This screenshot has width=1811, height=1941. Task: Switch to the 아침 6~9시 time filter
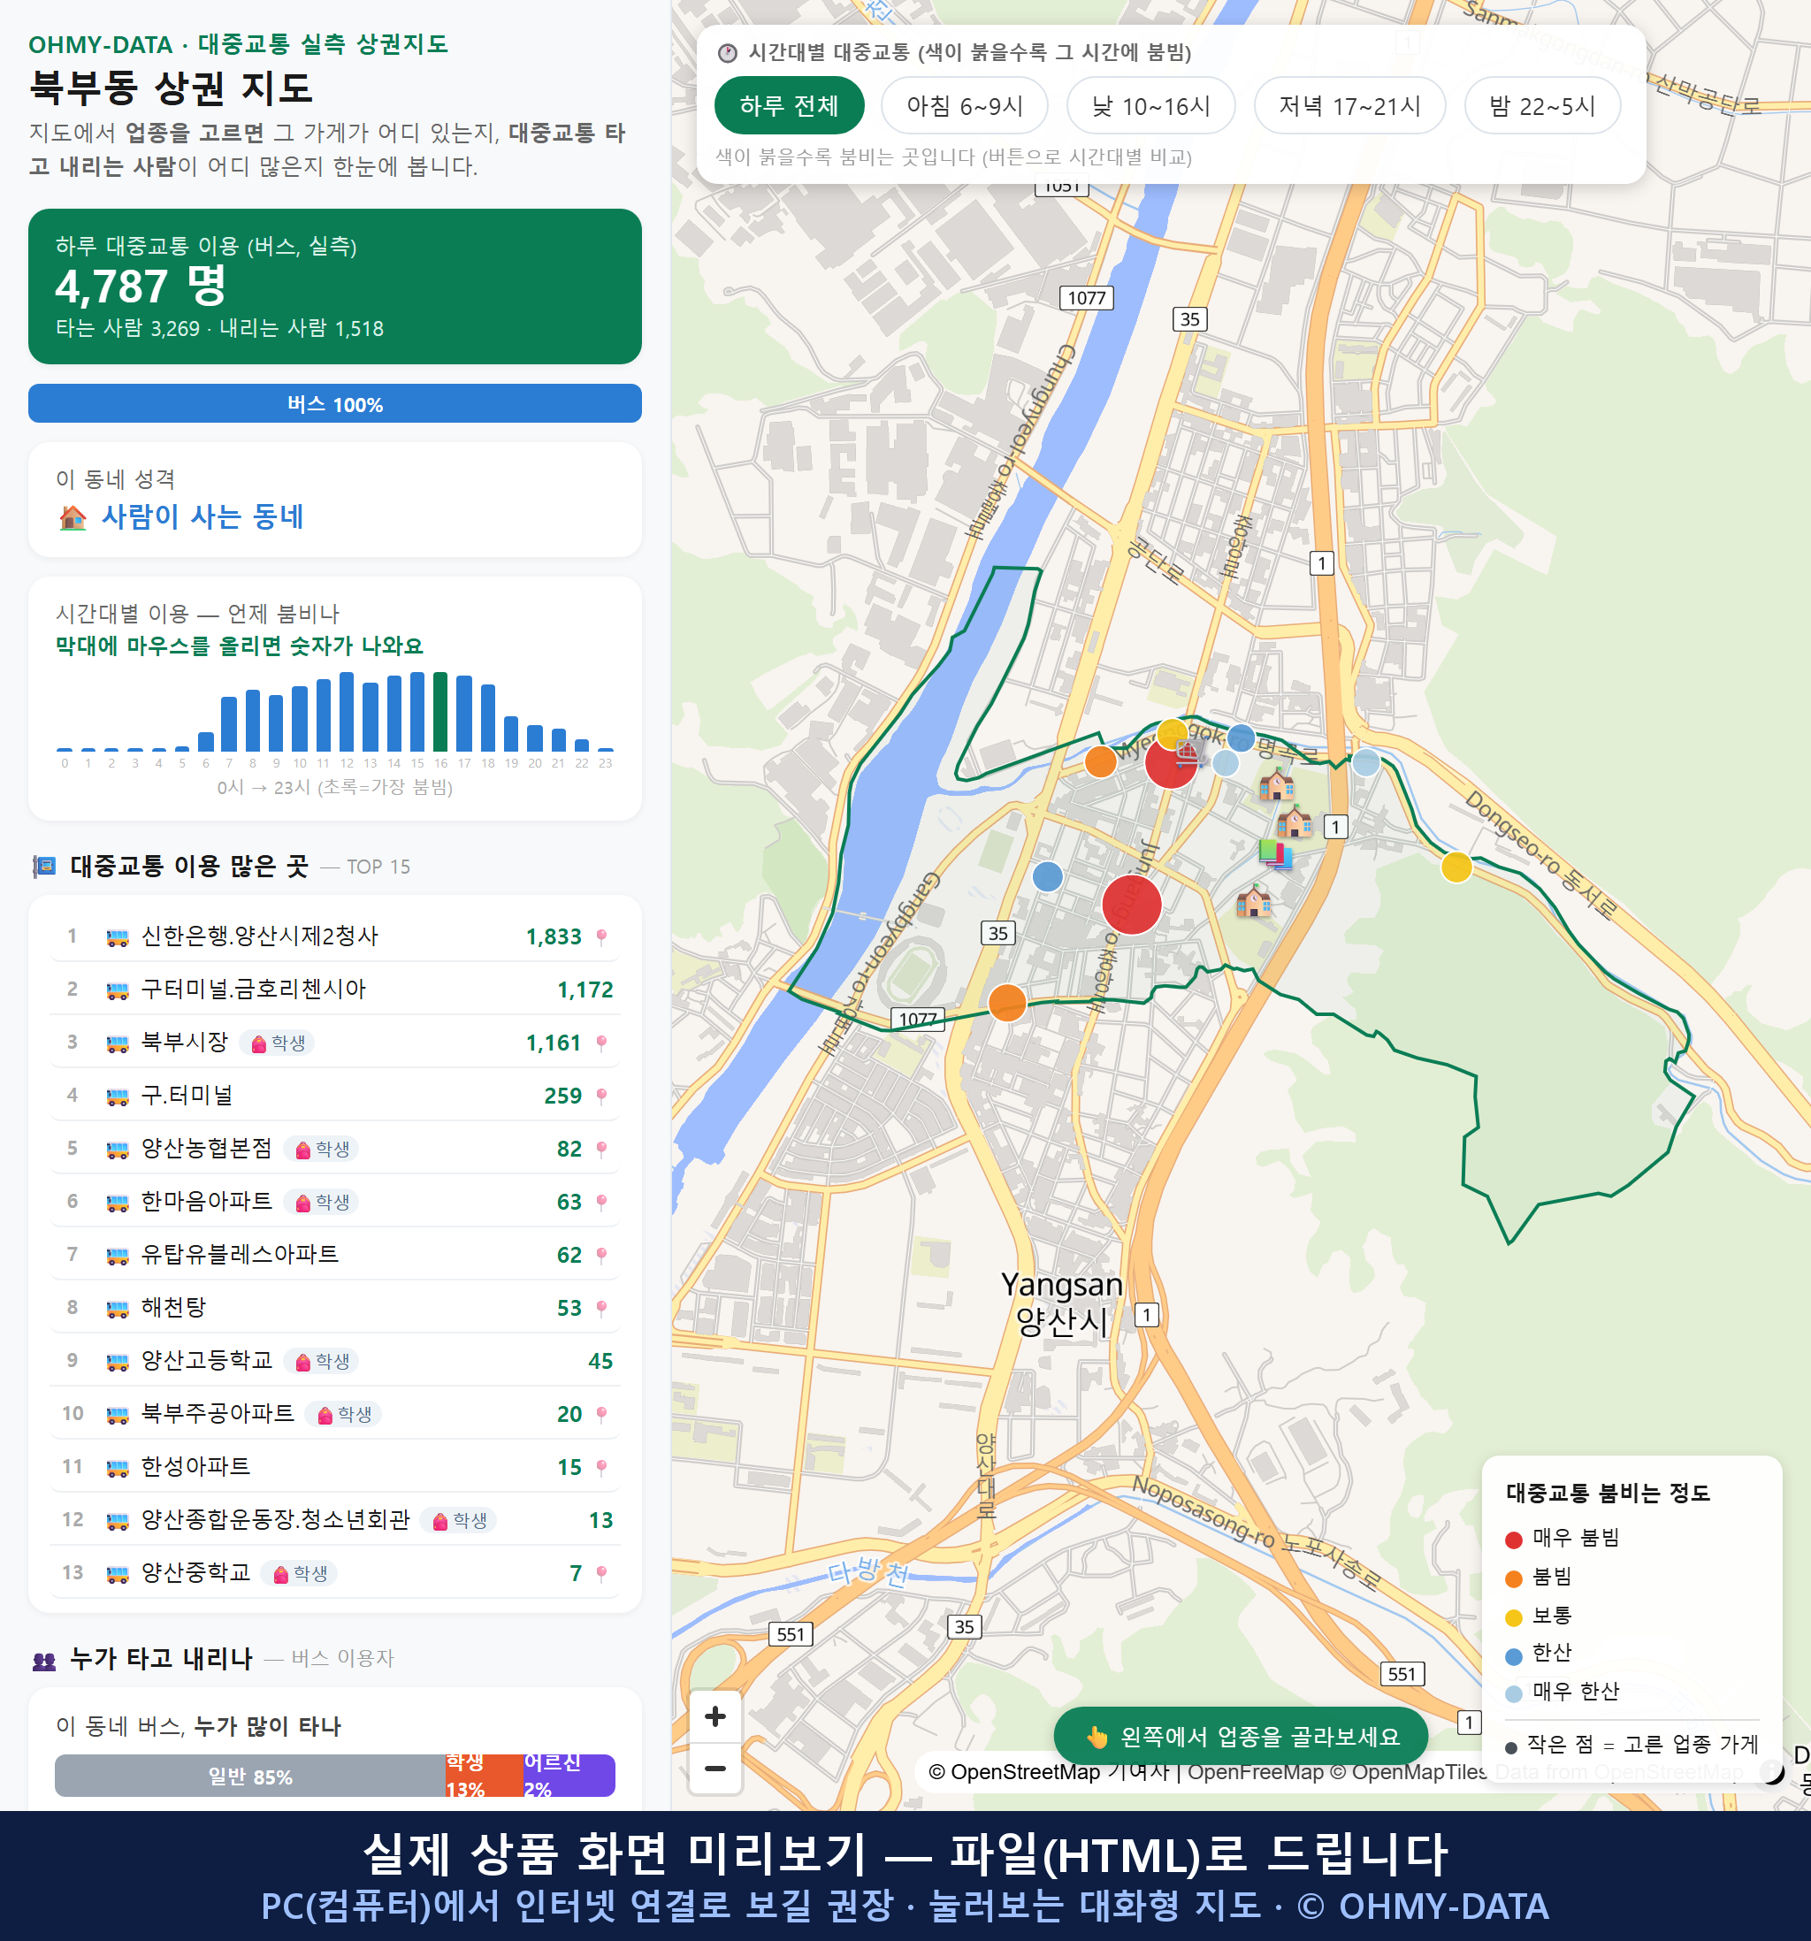964,105
